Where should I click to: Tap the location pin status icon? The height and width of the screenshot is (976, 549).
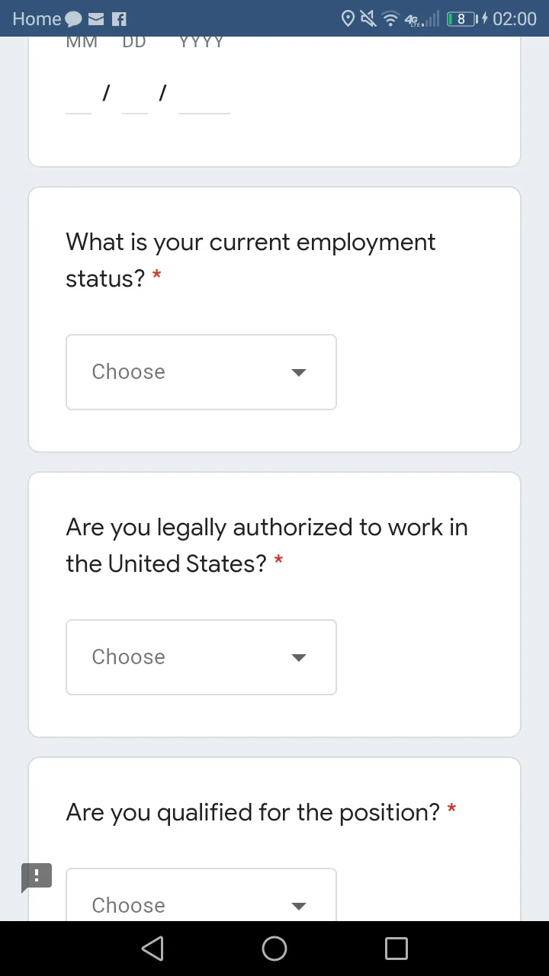click(x=348, y=18)
